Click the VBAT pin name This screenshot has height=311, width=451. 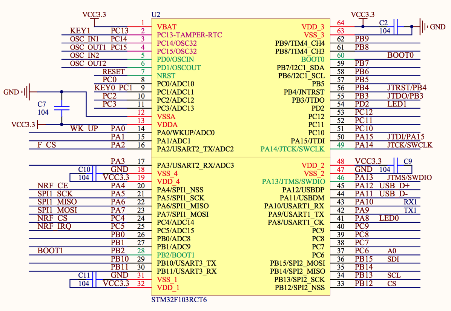[167, 27]
